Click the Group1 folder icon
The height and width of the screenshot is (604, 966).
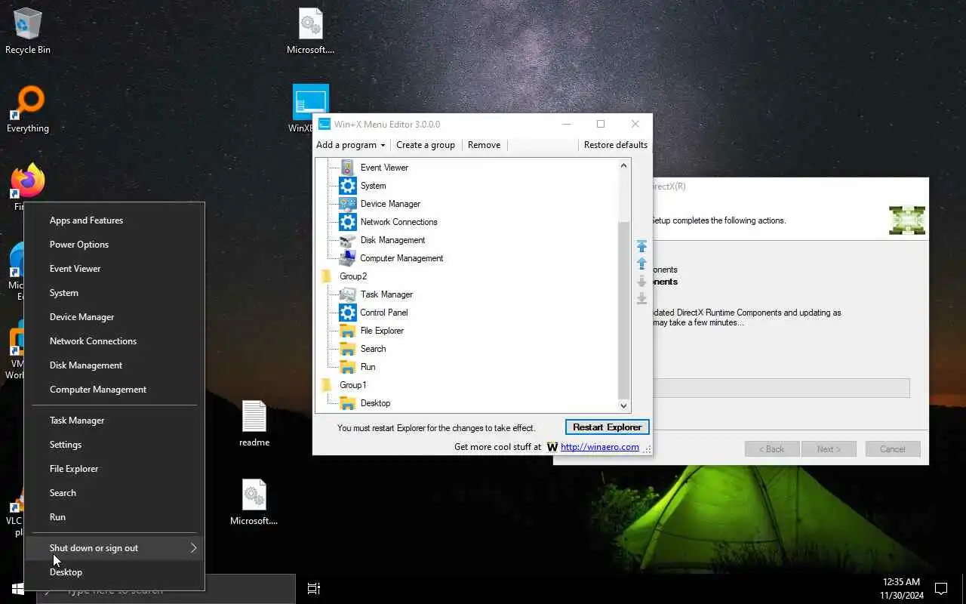327,385
